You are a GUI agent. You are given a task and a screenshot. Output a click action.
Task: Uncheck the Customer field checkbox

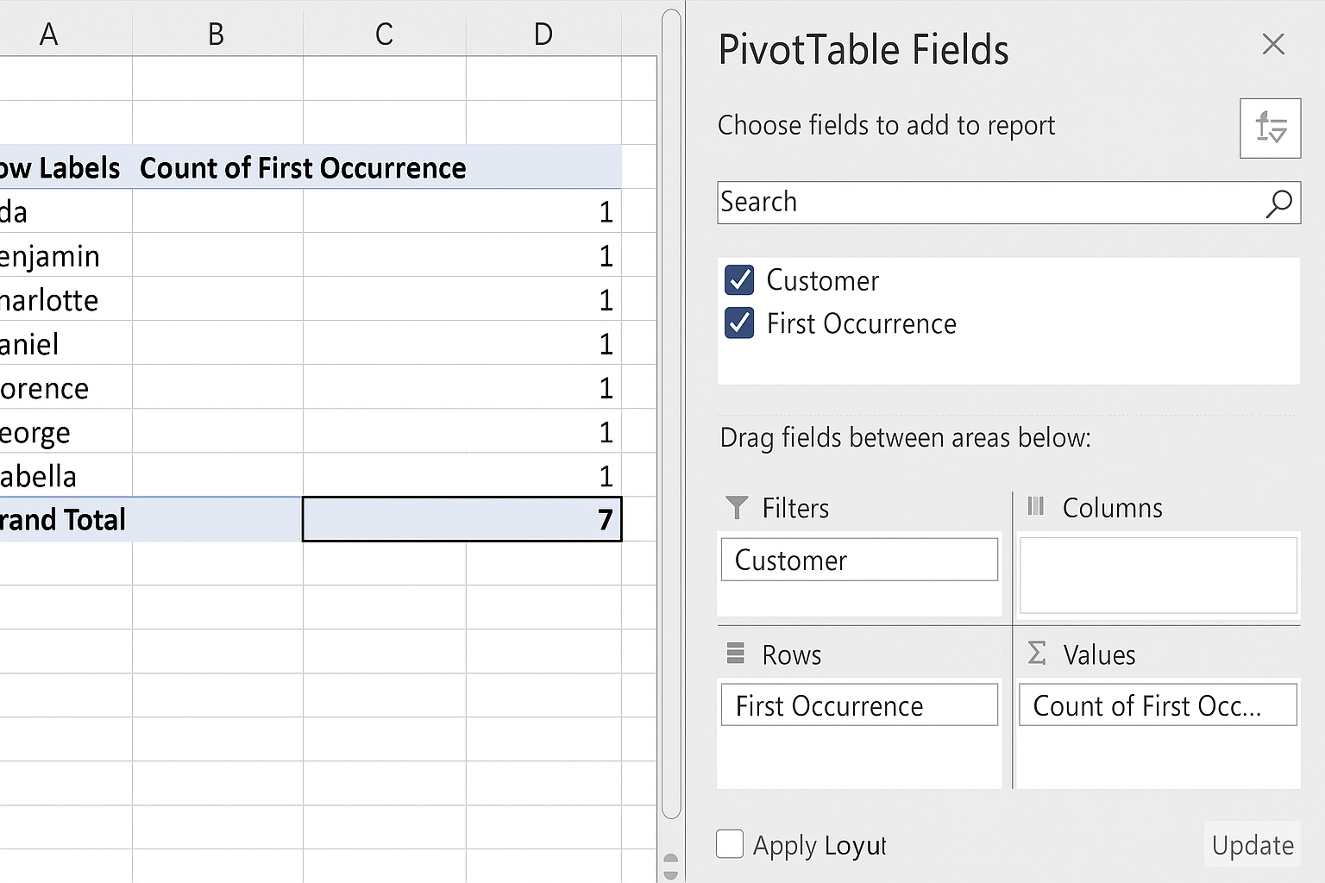coord(739,280)
